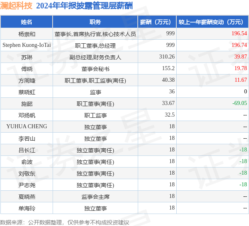Click change value -18 in 尹志尧 row
This screenshot has height=226, width=249.
tap(243, 184)
